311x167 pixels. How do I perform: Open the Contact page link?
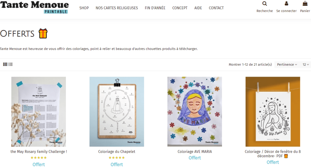tap(216, 8)
